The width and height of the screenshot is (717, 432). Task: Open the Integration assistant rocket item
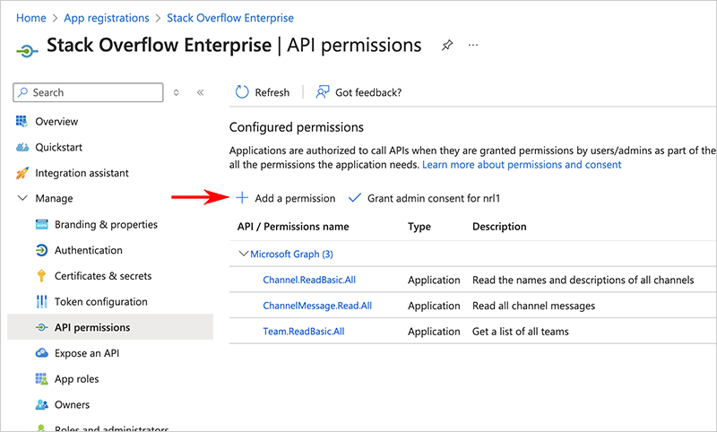coord(82,173)
